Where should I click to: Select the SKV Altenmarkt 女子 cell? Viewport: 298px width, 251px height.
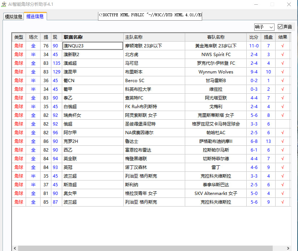(x=216, y=193)
